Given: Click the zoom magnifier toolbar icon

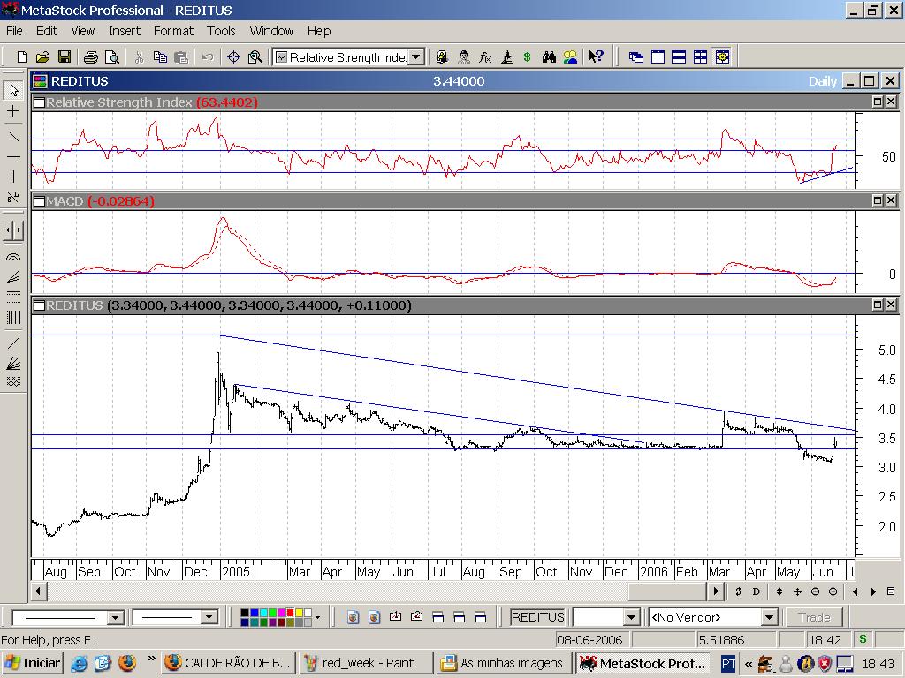Looking at the screenshot, I should coord(255,57).
